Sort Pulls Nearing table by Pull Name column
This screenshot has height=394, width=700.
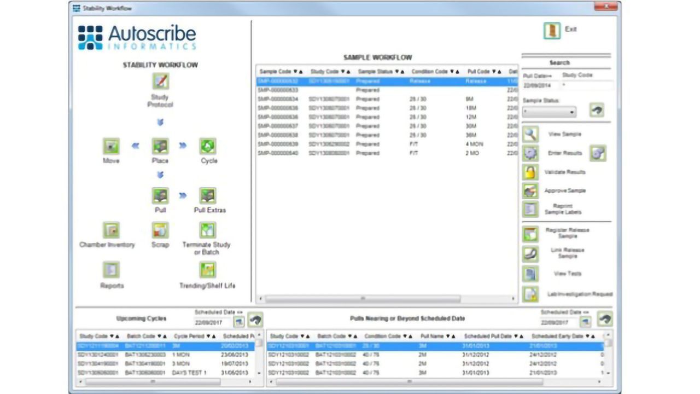click(439, 336)
